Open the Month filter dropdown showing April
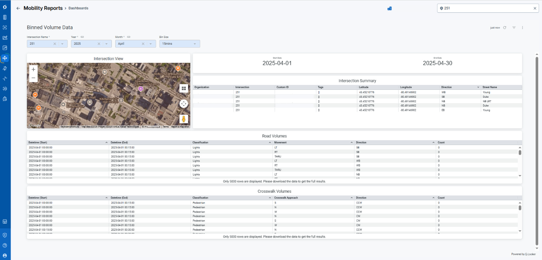 click(151, 44)
